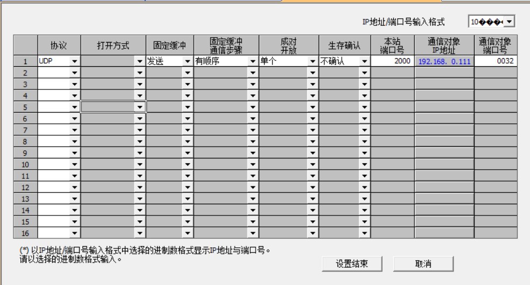This screenshot has width=530, height=285.
Task: Open the row 1 协议 dropdown showing UDP
Action: [x=74, y=62]
